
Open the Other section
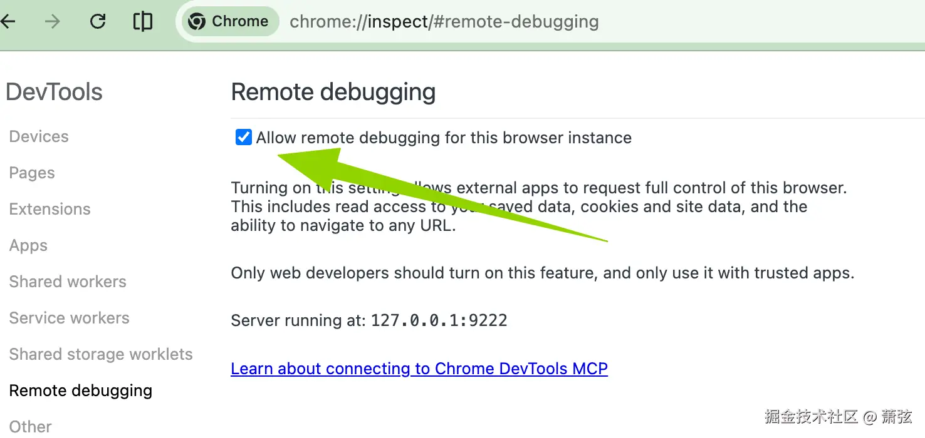[x=31, y=426]
